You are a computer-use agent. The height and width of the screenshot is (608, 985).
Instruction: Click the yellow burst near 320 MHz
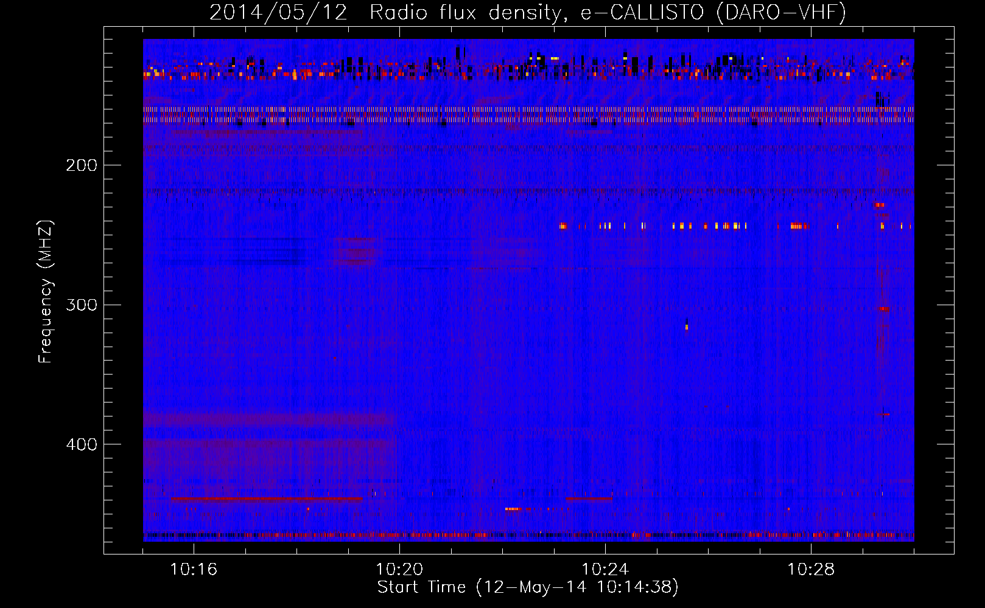click(687, 327)
